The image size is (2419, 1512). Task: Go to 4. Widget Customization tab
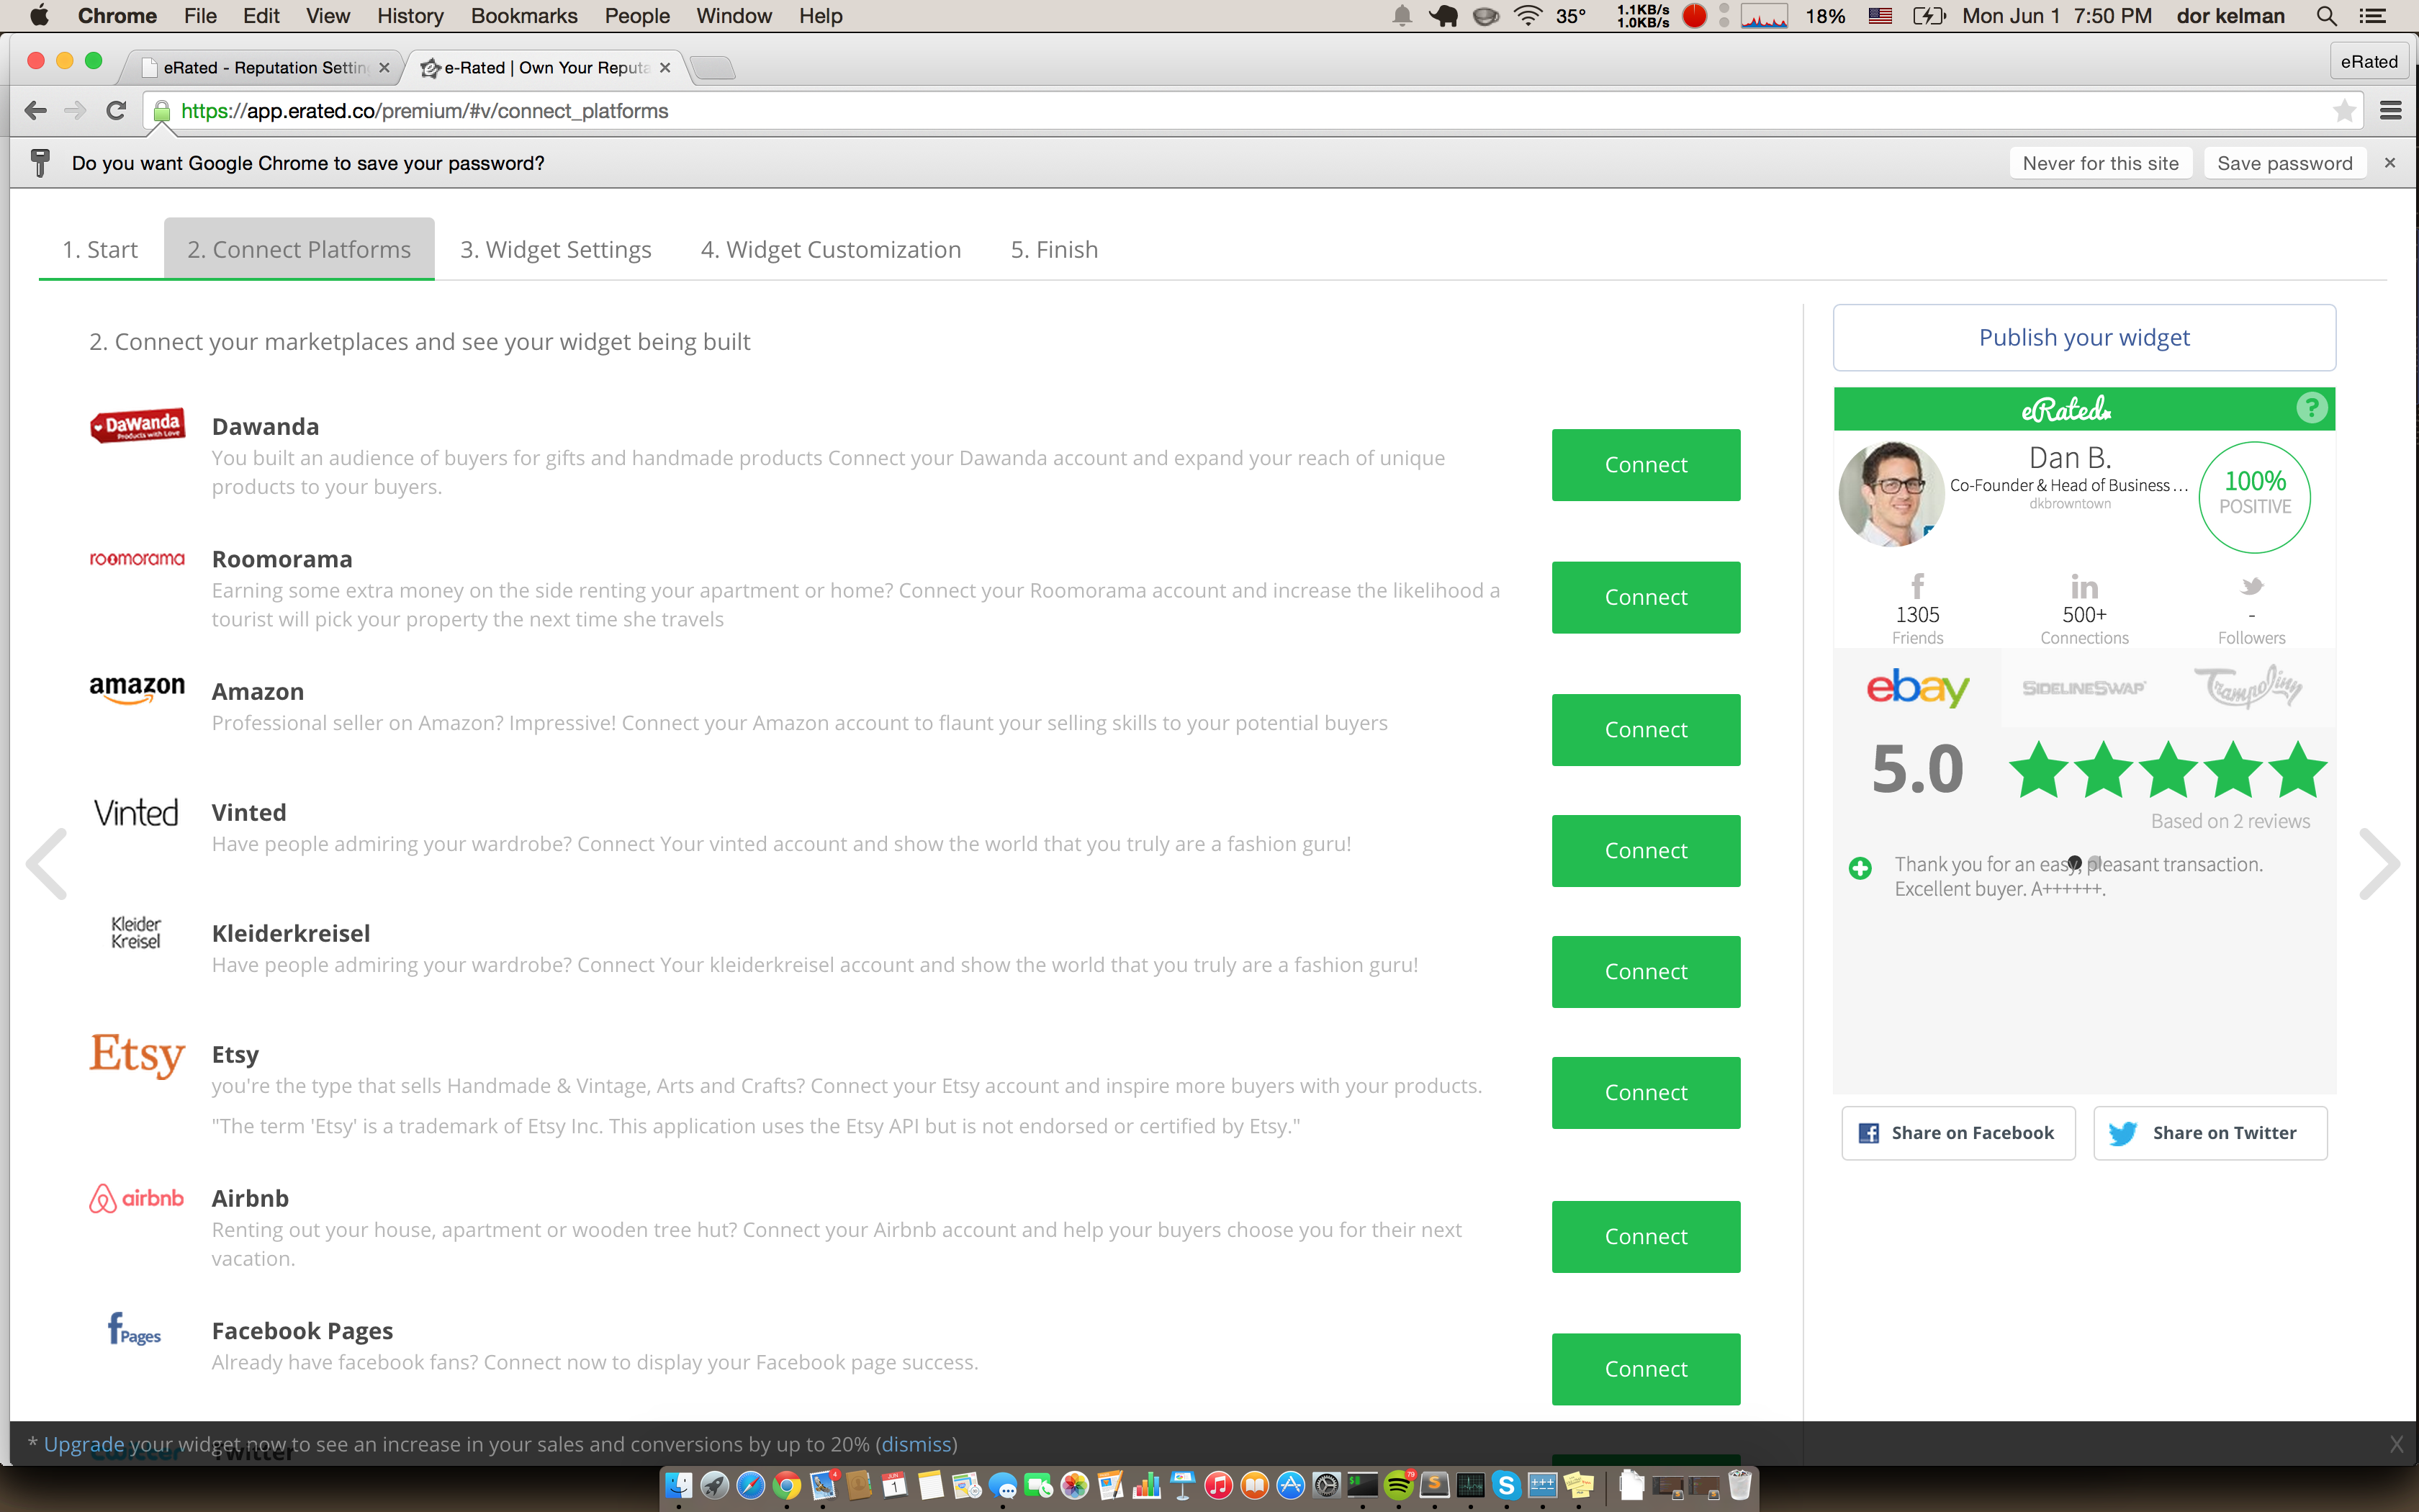coord(831,249)
